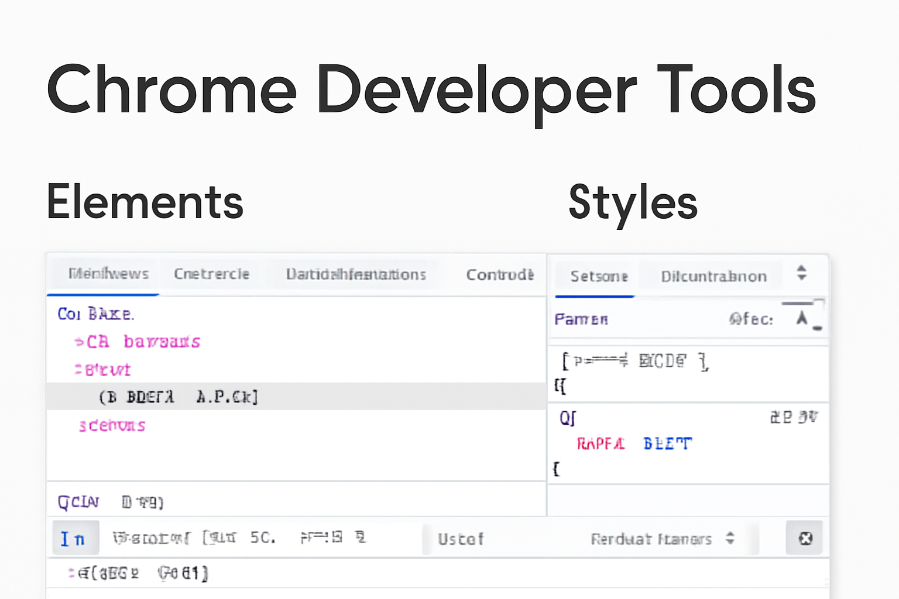The image size is (899, 599).
Task: Select the 'Setsone' styles tab
Action: click(x=599, y=276)
